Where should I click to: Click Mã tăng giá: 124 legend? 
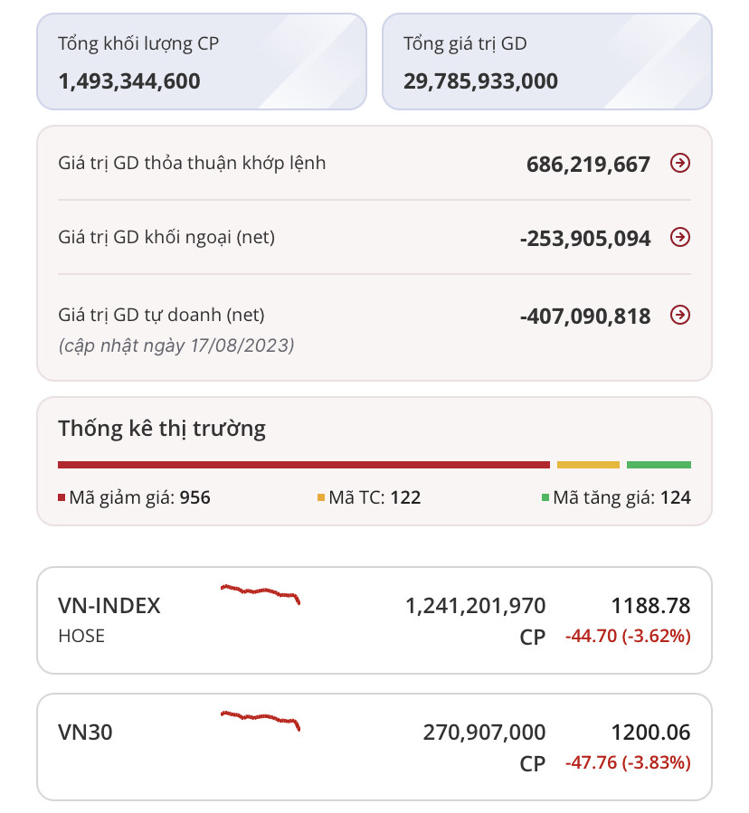[616, 497]
